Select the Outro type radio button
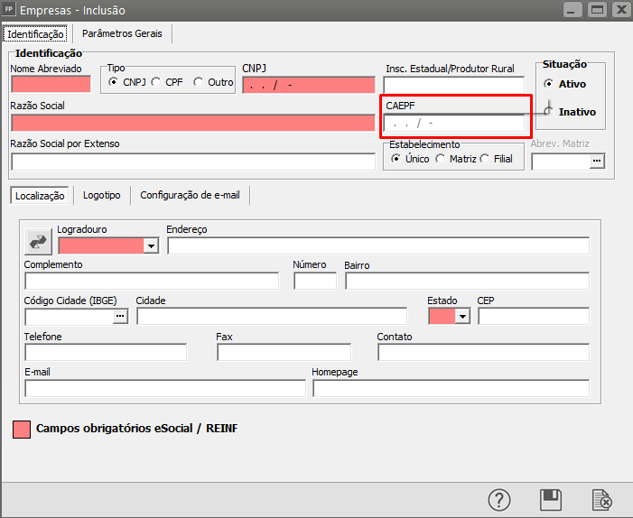Image resolution: width=633 pixels, height=518 pixels. pyautogui.click(x=198, y=82)
